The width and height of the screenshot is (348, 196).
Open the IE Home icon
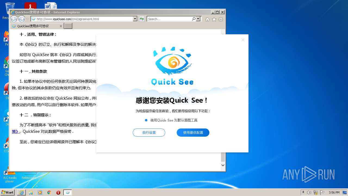pyautogui.click(x=207, y=19)
